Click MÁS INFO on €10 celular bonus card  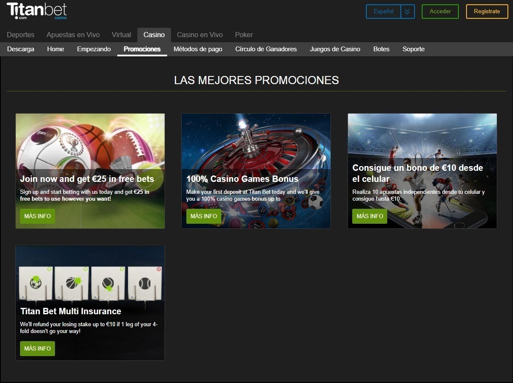(370, 216)
